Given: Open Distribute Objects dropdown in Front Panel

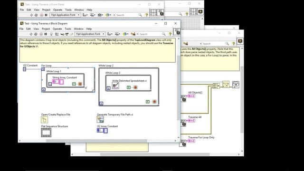Looking at the screenshot, I should [93, 15].
